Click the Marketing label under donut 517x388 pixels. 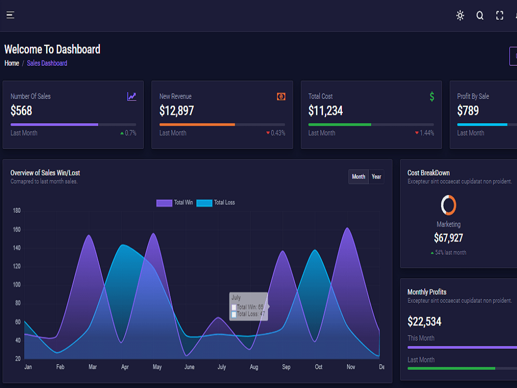click(448, 225)
